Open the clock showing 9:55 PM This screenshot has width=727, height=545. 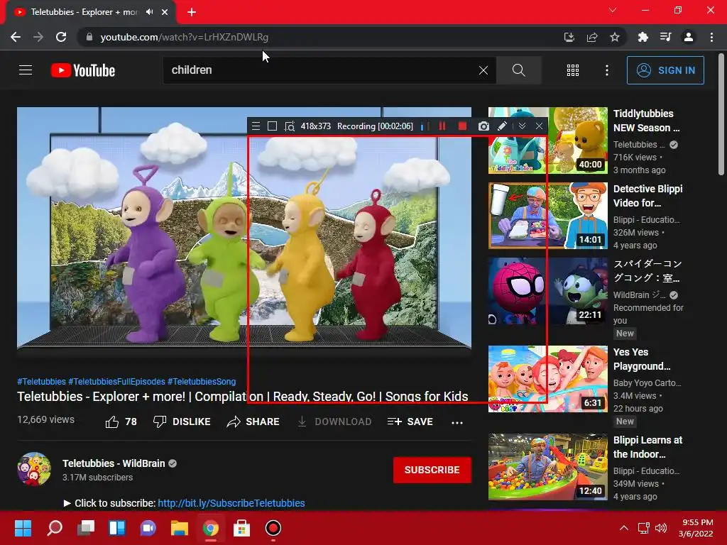[x=696, y=528]
